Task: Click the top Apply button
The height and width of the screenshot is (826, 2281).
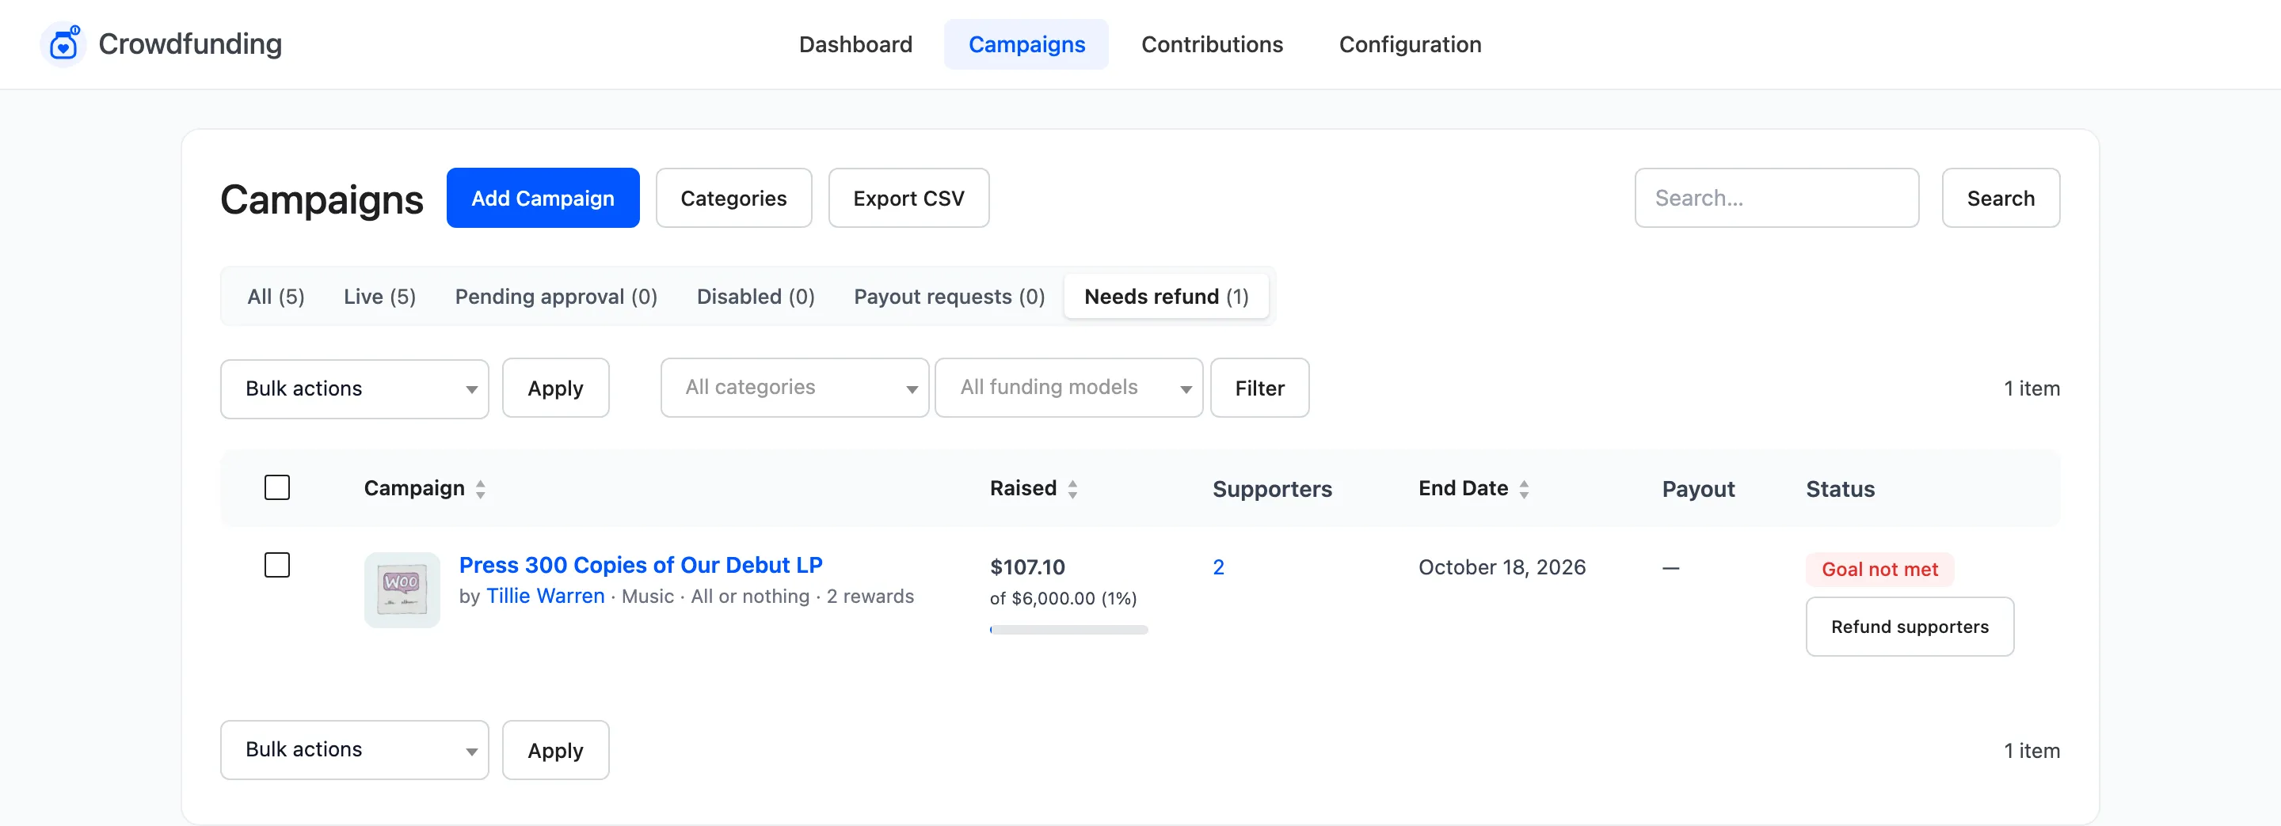Action: 555,388
